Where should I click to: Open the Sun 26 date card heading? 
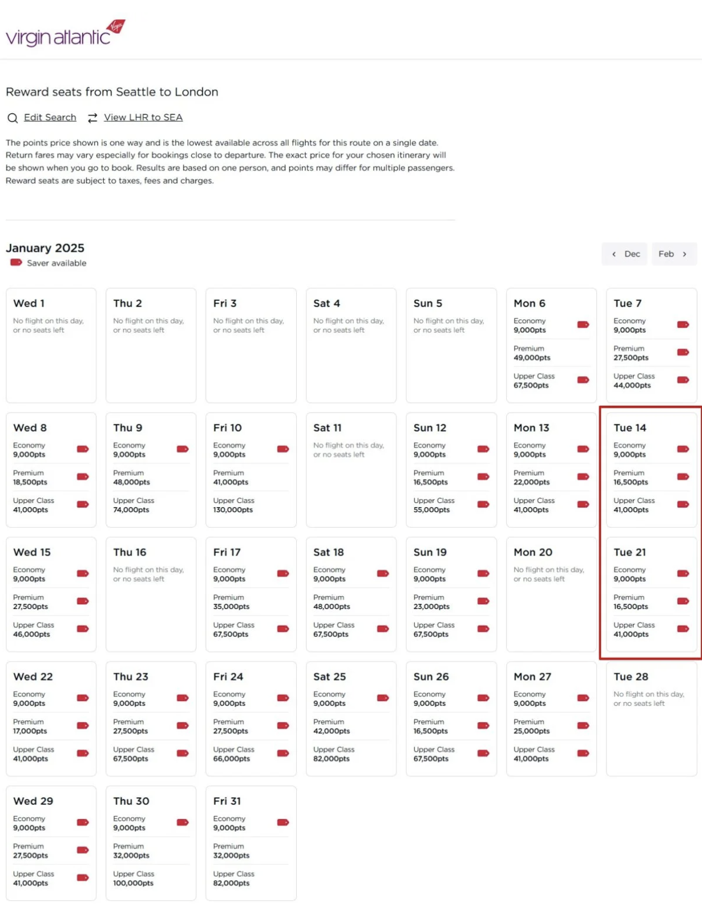point(431,676)
